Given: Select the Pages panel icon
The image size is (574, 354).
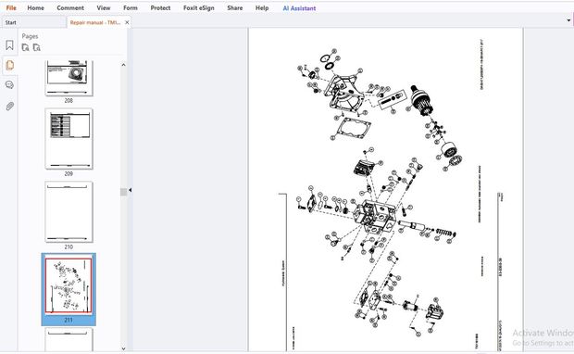Looking at the screenshot, I should tap(9, 65).
